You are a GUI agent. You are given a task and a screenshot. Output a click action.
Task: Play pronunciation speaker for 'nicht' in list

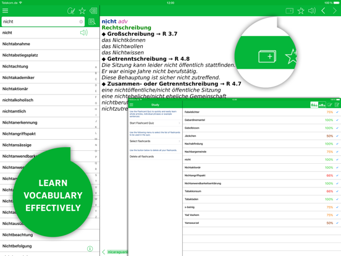tap(84, 33)
